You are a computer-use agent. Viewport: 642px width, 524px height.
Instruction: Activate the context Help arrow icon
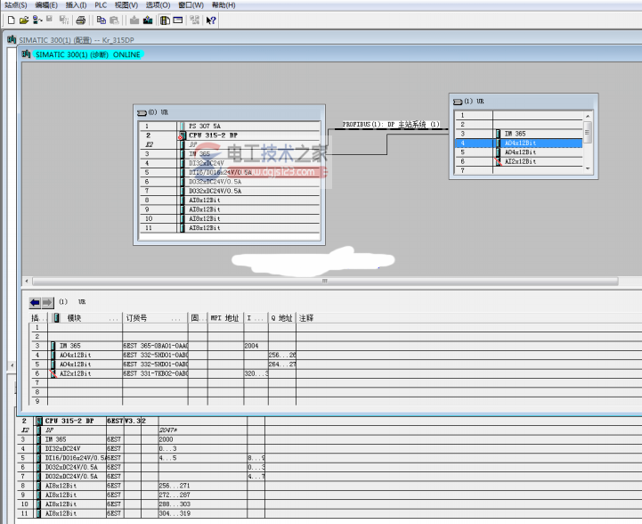(x=211, y=20)
